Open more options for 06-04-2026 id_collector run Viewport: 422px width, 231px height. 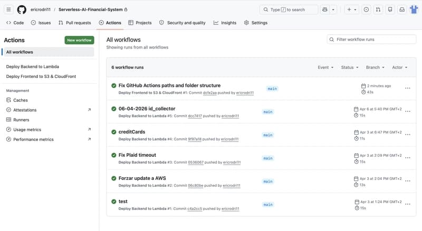click(407, 111)
